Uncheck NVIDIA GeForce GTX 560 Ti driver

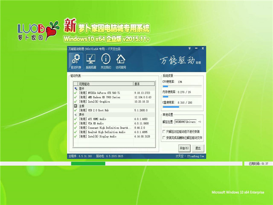(76, 93)
